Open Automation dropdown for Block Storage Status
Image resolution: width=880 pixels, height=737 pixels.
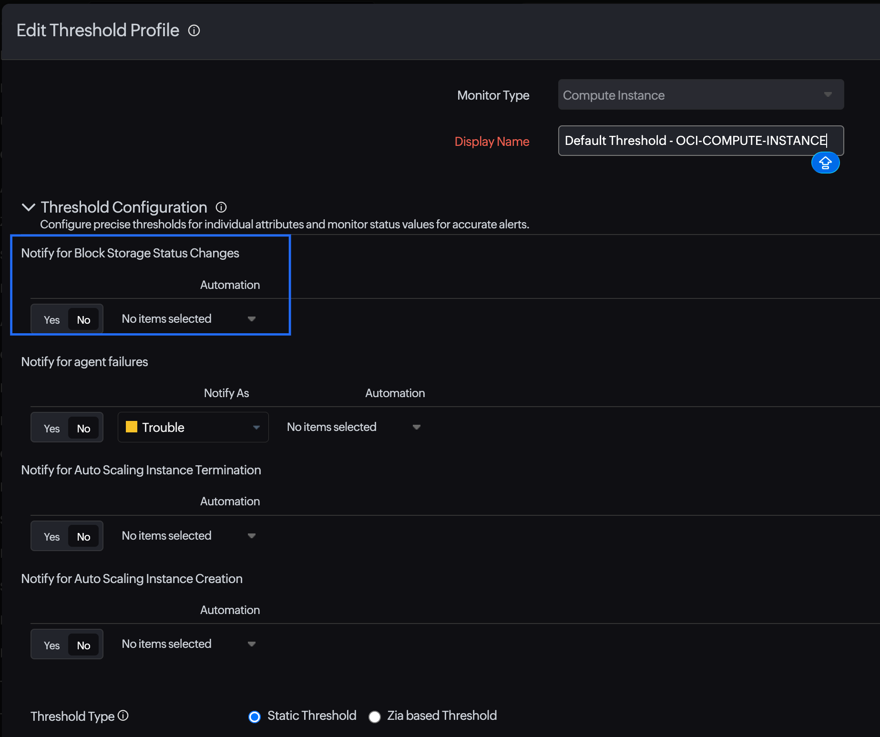(x=188, y=319)
